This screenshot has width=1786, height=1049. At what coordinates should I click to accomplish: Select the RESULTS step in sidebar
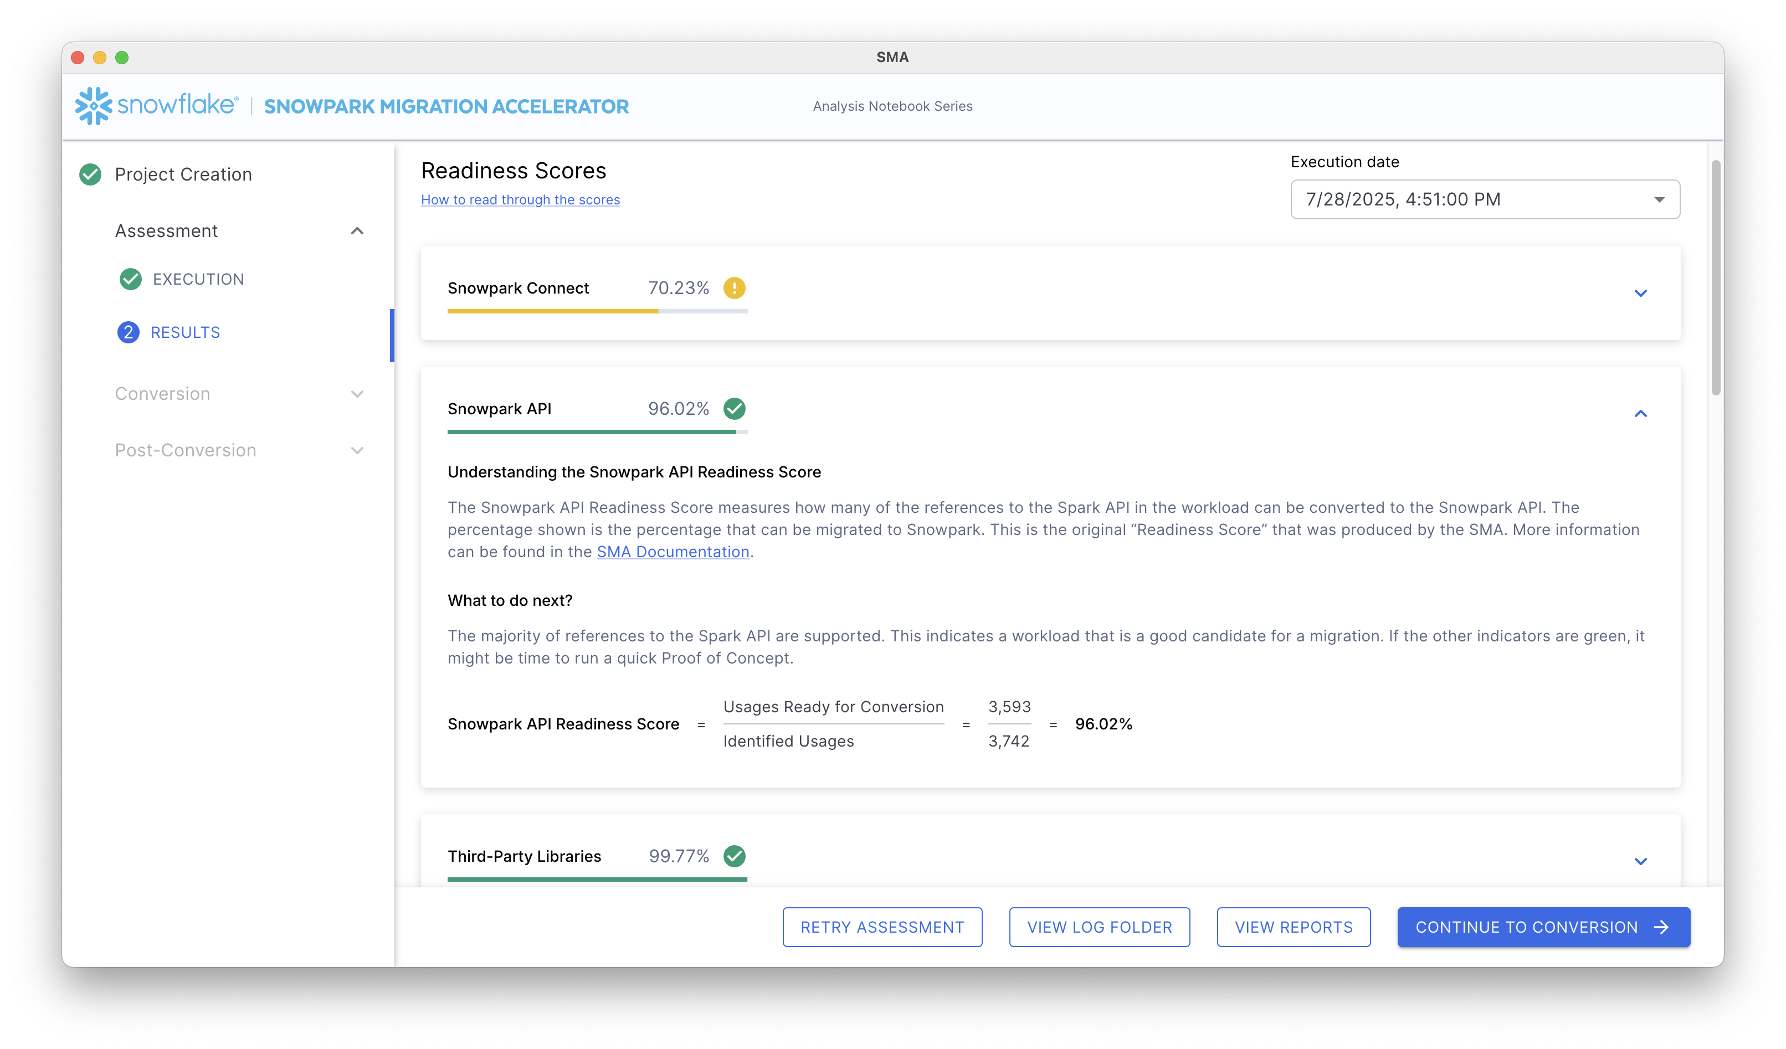[184, 332]
